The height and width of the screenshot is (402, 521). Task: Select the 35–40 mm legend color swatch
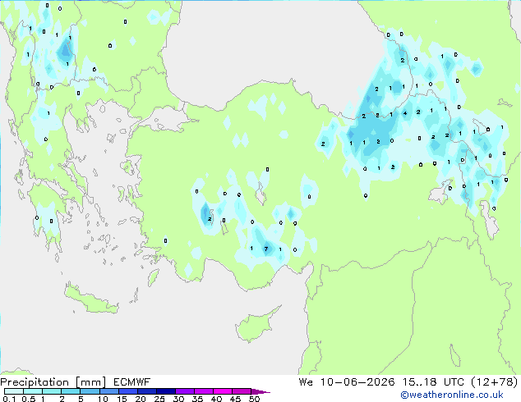(x=203, y=391)
